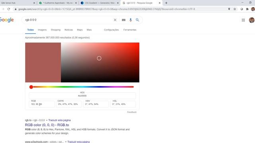Switch to Guilherme Approbato tab
The height and width of the screenshot is (143, 255).
[58, 3]
